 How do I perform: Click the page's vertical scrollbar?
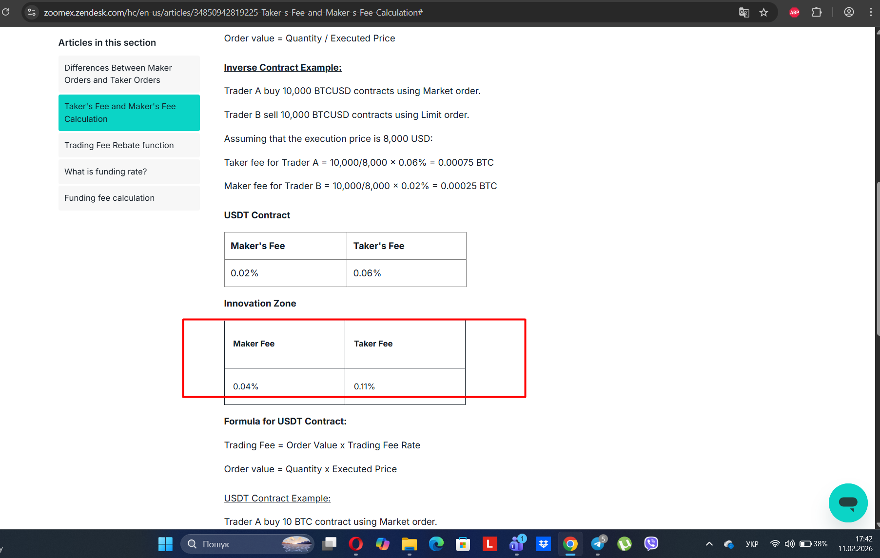(x=878, y=258)
